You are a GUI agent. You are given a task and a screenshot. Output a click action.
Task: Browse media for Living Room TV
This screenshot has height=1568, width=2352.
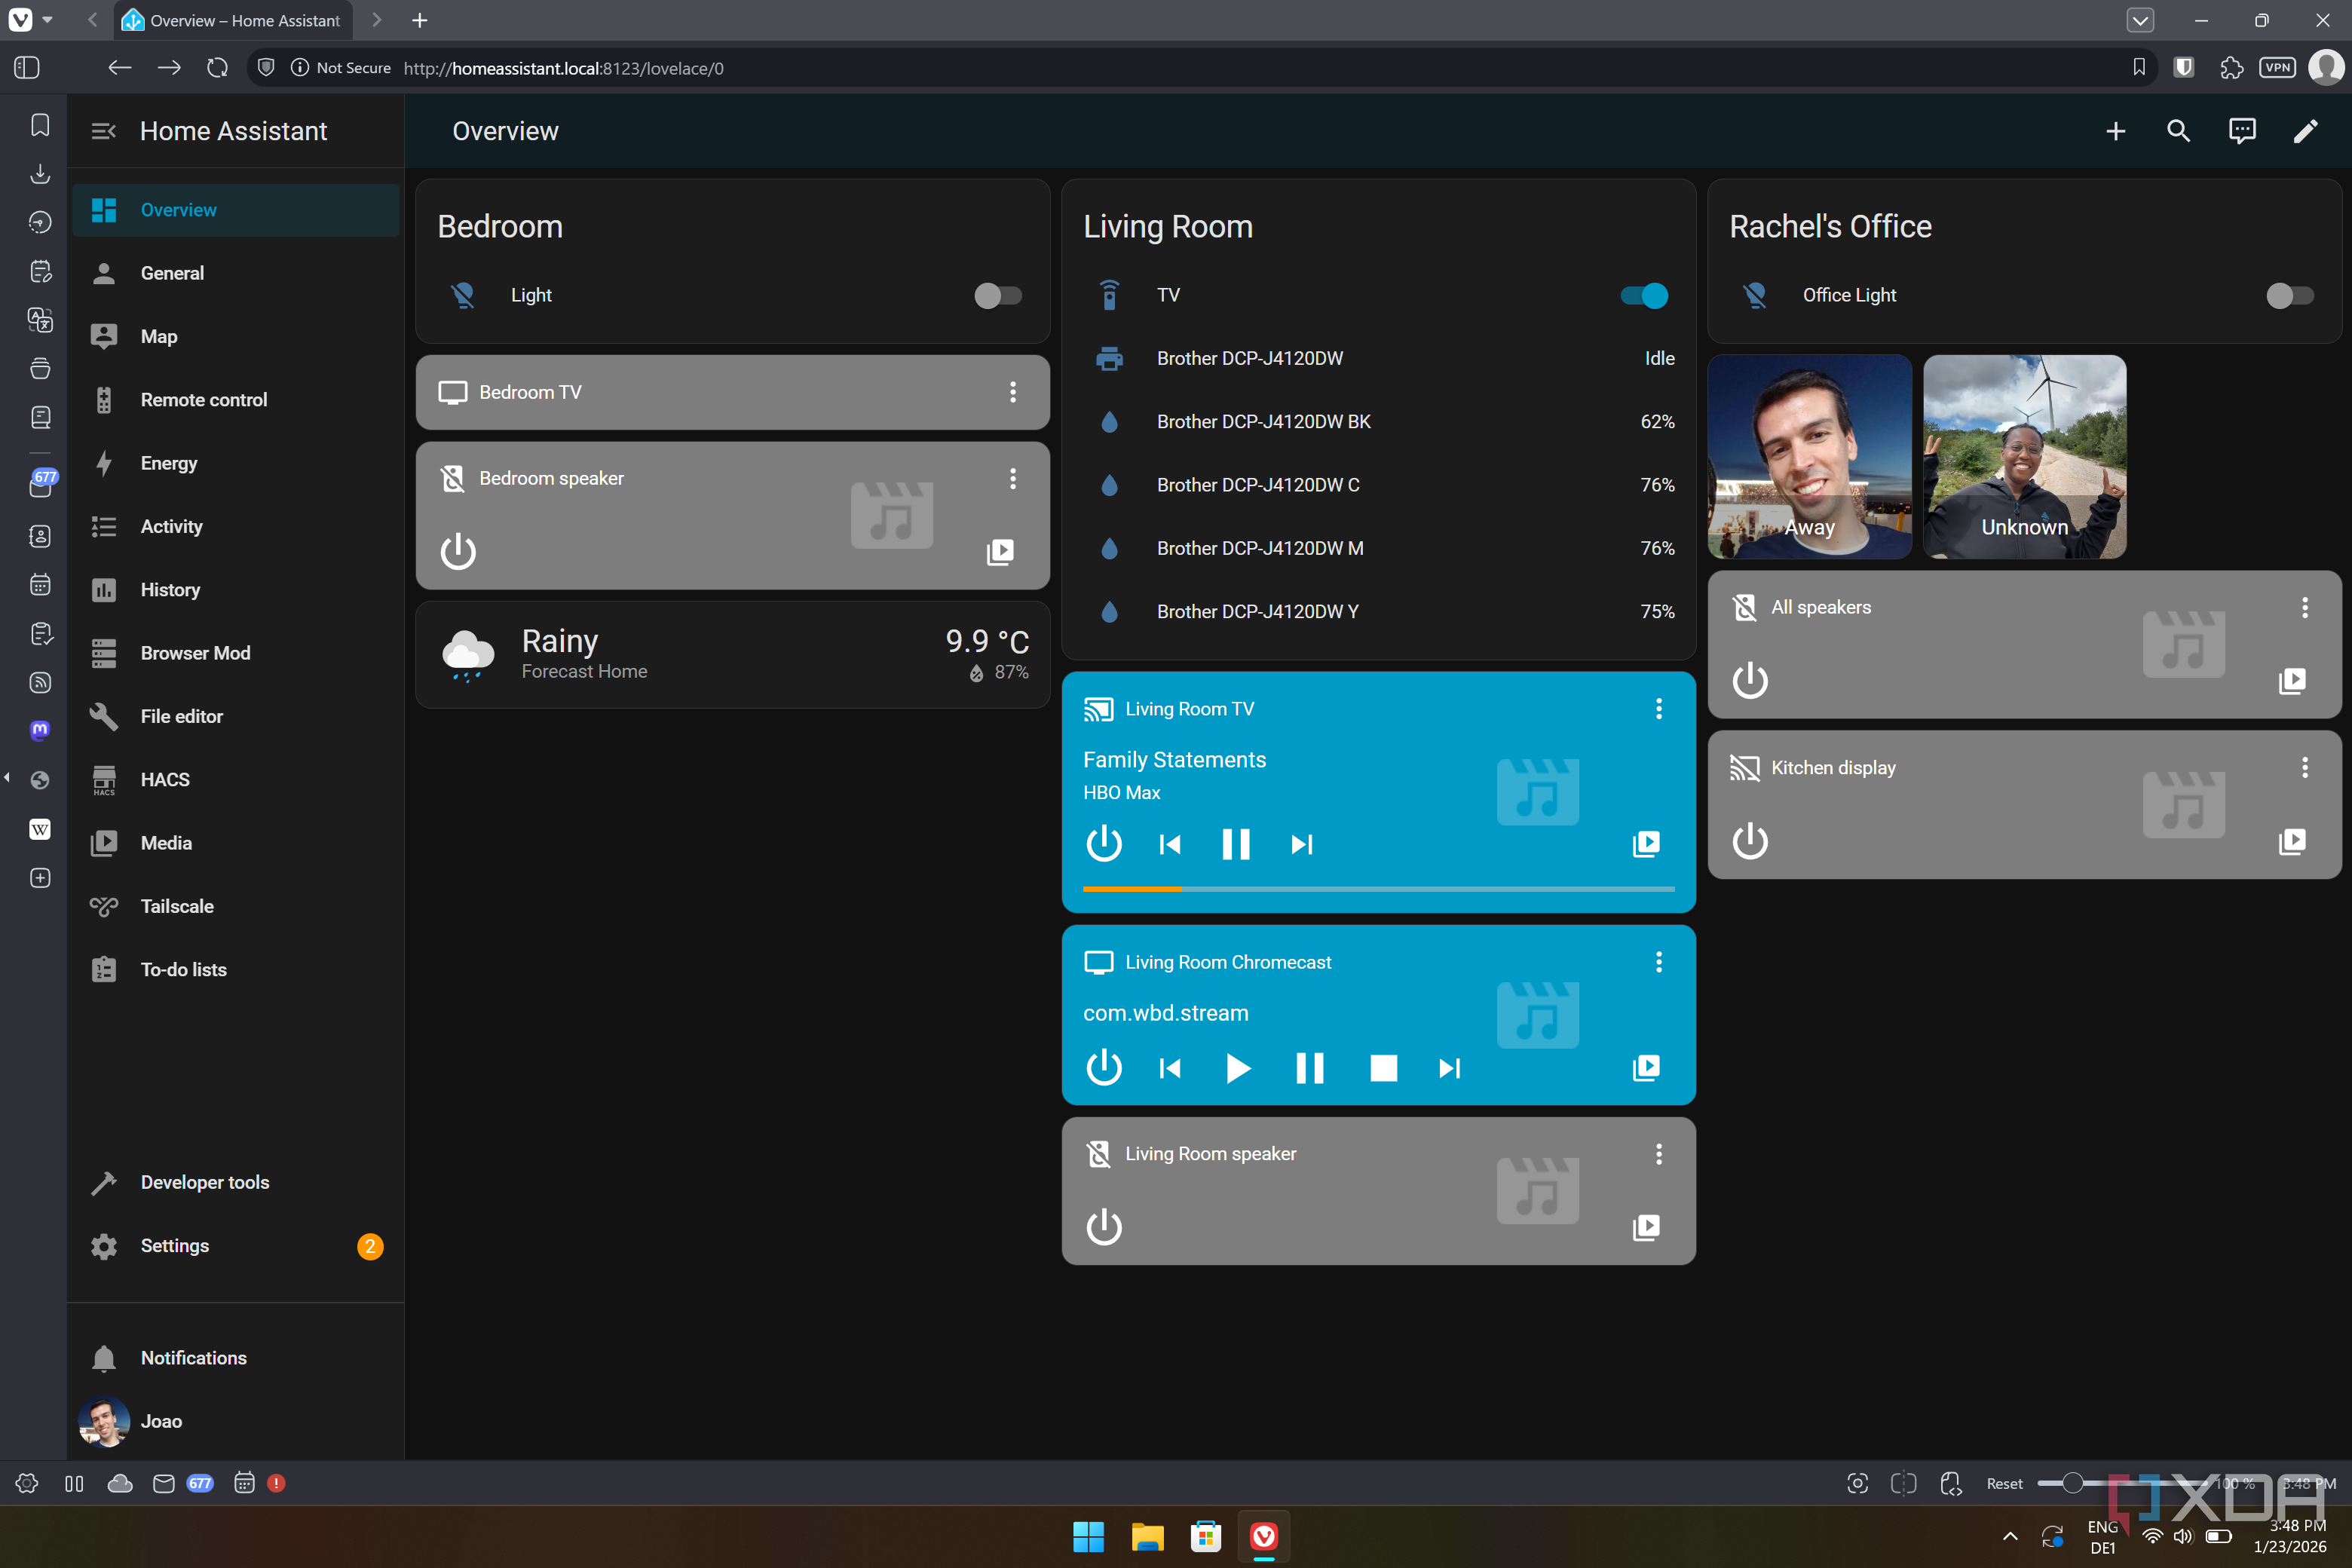click(1646, 843)
